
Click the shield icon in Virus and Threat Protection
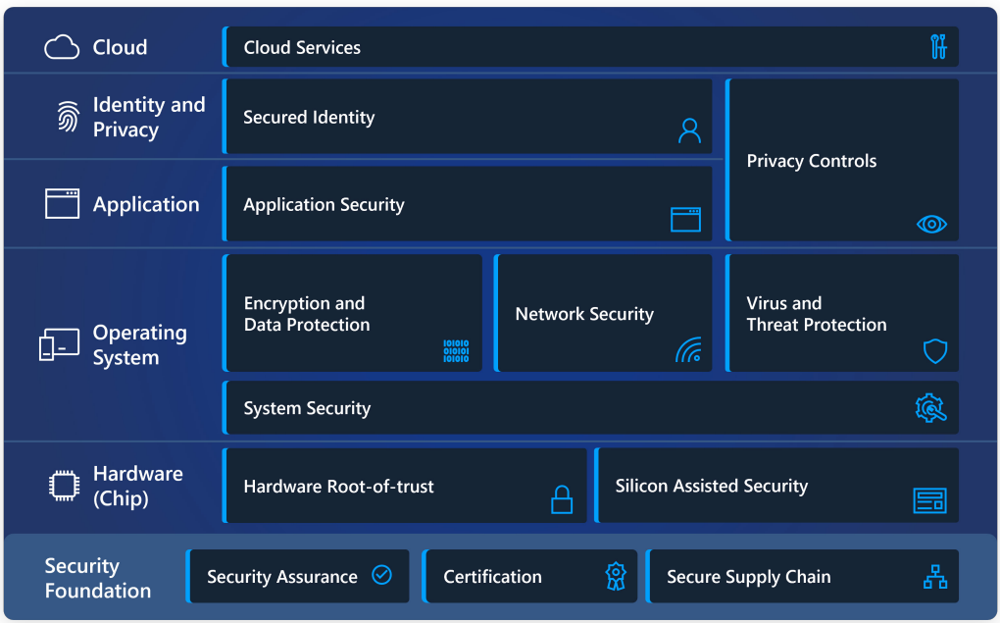(935, 351)
